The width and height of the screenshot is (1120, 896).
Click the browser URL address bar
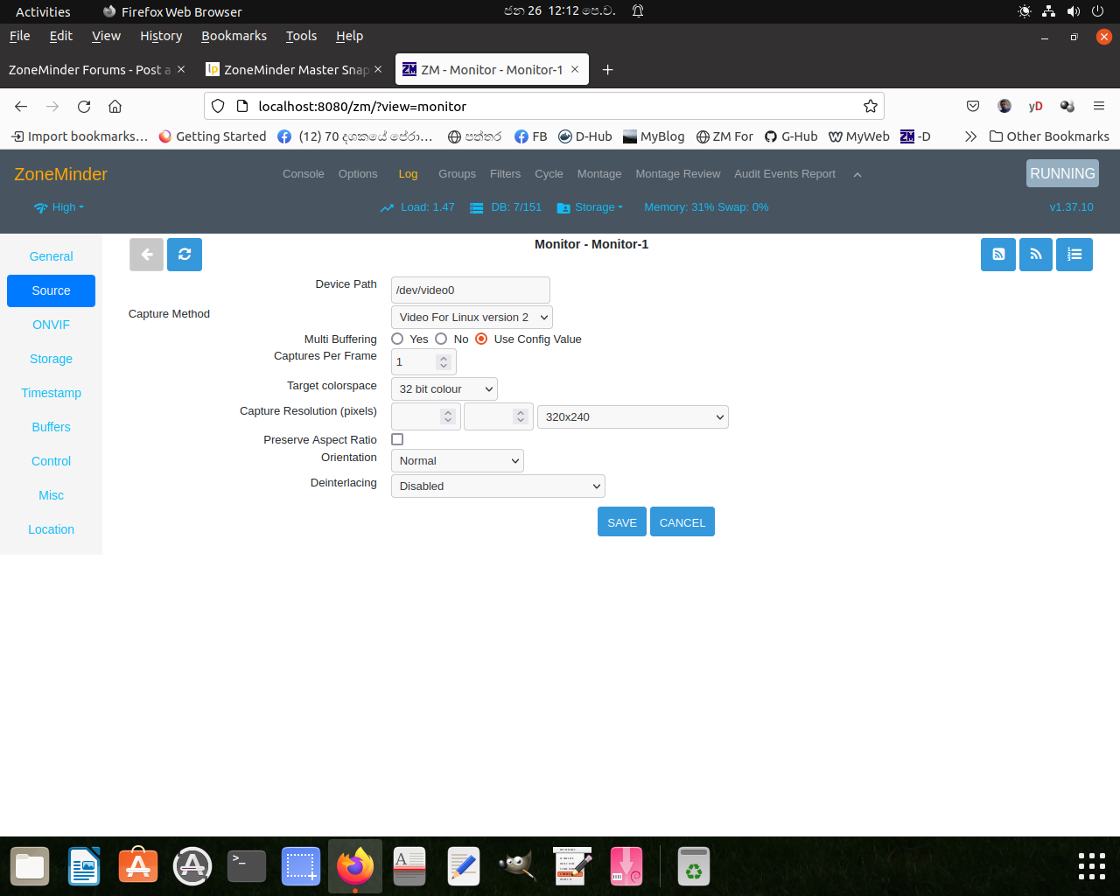(544, 106)
